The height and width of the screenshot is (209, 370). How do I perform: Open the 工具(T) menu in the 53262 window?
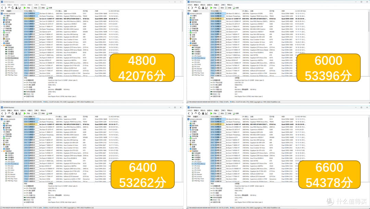[37, 110]
